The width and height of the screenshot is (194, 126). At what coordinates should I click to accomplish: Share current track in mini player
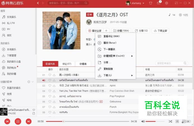[x=34, y=113]
